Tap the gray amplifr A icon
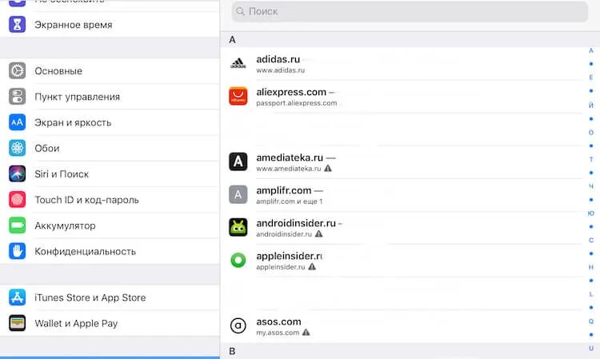Screen dimensions: 600x359 click(238, 194)
